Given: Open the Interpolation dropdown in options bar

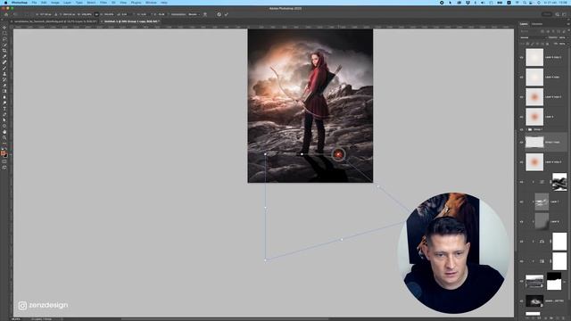Looking at the screenshot, I should 193,14.
